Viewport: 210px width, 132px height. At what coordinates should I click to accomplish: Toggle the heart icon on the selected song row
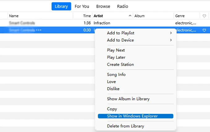[x=204, y=30]
